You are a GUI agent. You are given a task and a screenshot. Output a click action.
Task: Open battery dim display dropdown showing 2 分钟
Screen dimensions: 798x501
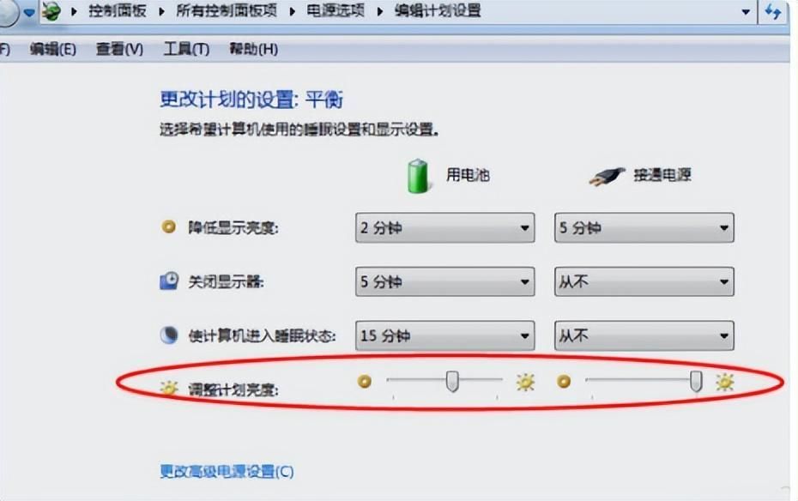pos(444,227)
